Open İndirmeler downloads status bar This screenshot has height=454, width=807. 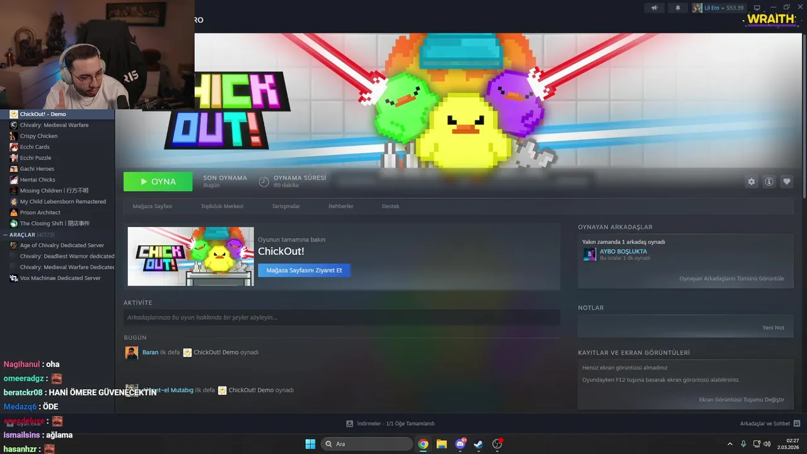[x=390, y=424]
